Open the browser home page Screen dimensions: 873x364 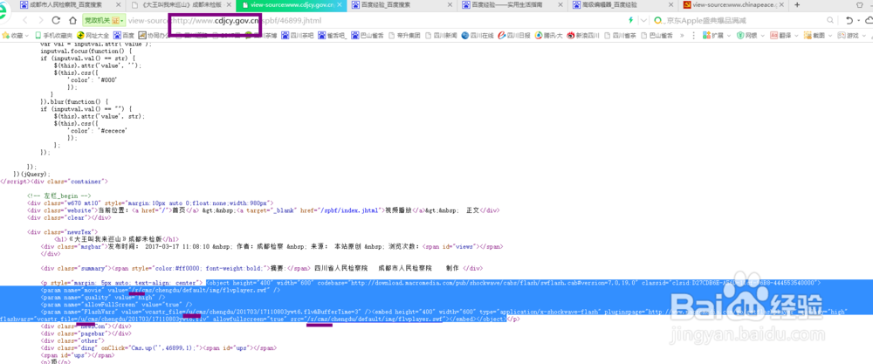point(72,20)
